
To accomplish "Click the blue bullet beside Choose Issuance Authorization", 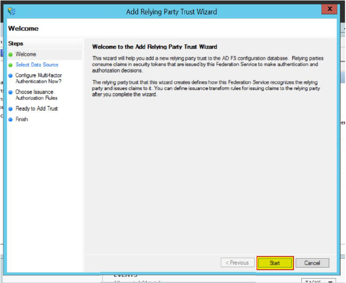I will [x=11, y=92].
